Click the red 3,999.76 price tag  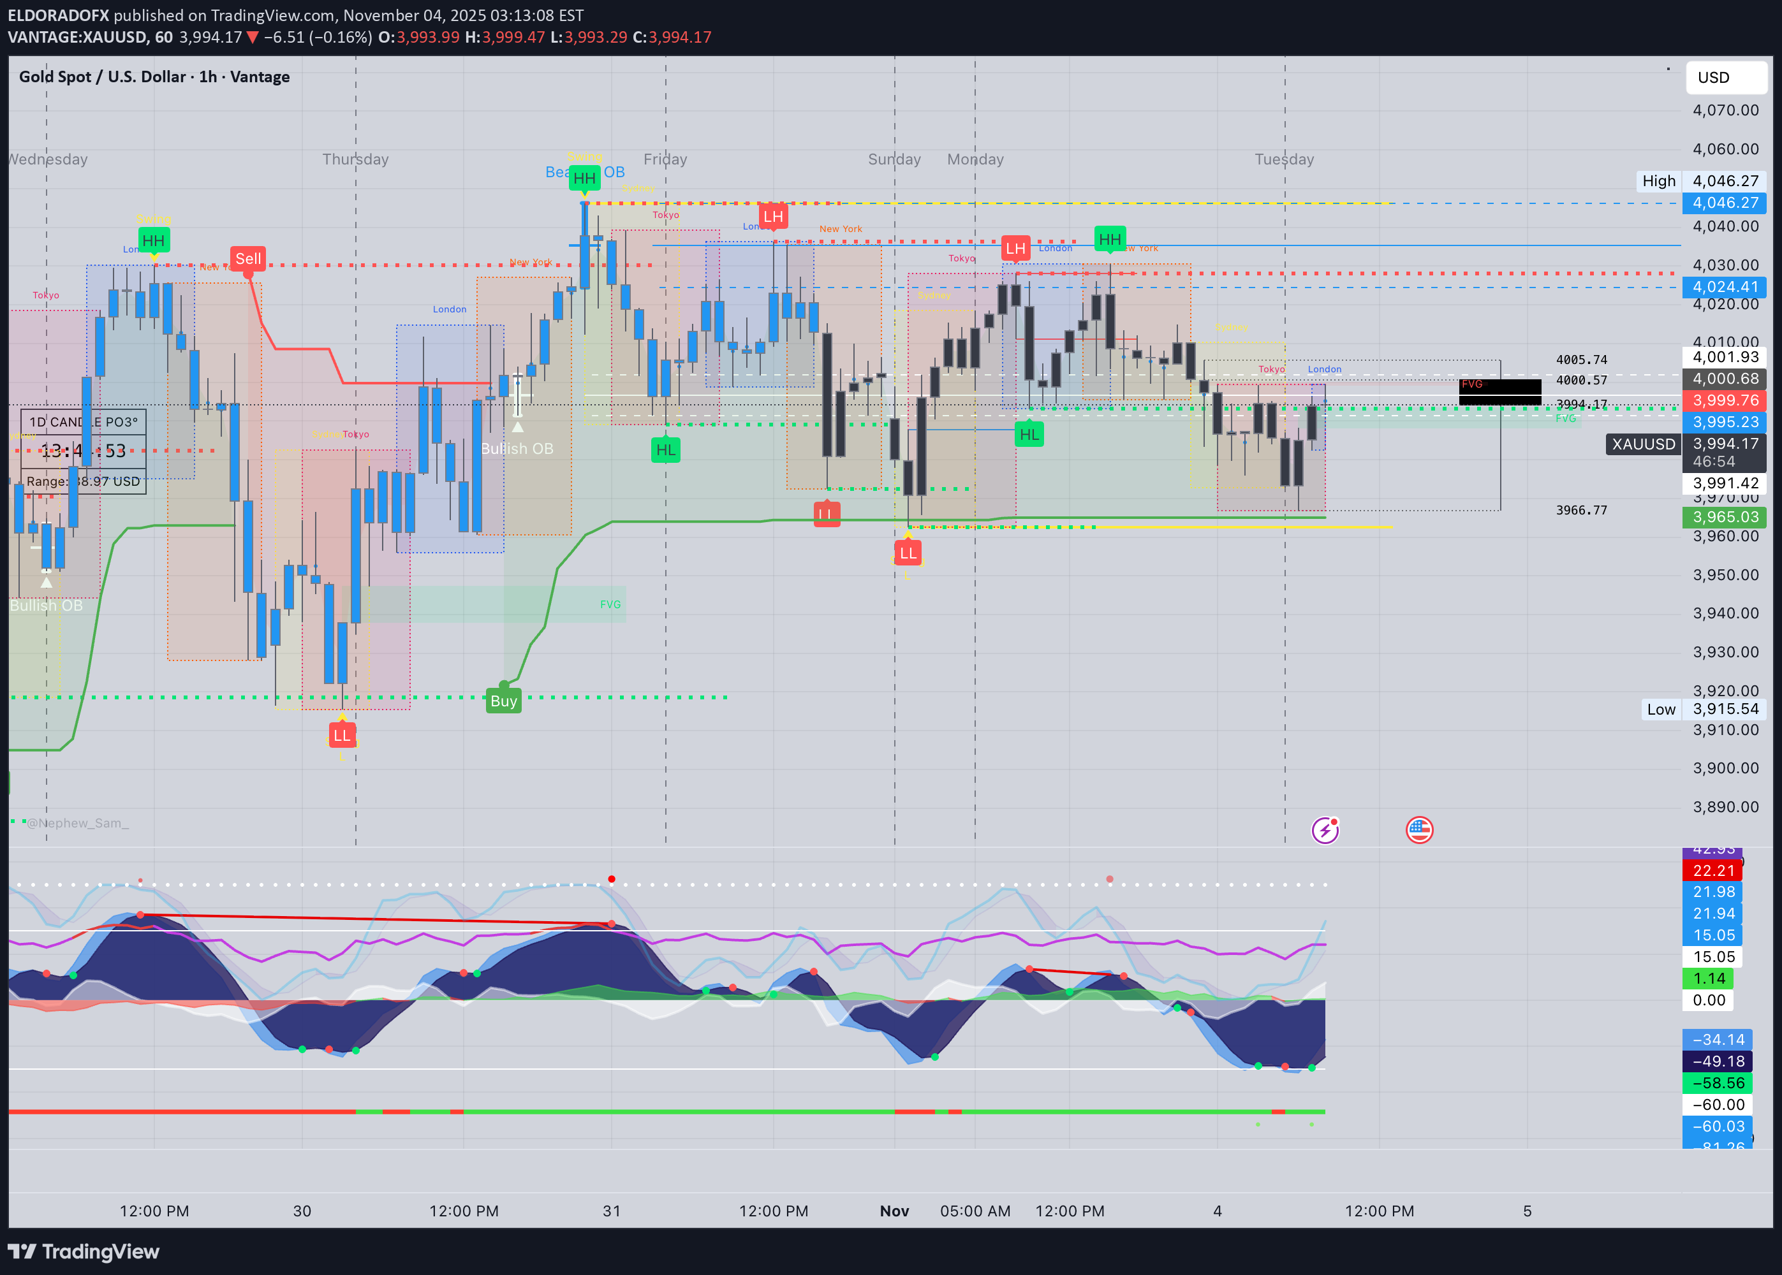(x=1724, y=400)
